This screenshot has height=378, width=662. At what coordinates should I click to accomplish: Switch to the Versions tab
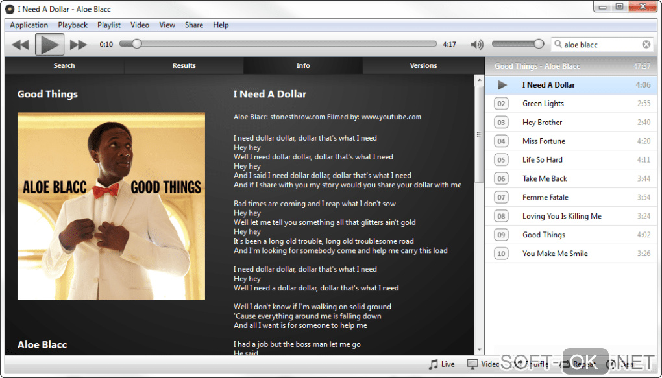coord(423,66)
